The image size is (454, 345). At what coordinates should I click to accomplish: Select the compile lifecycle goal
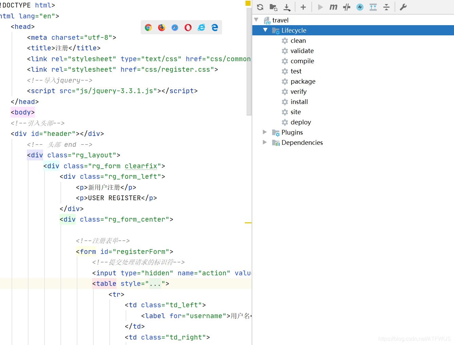coord(302,61)
